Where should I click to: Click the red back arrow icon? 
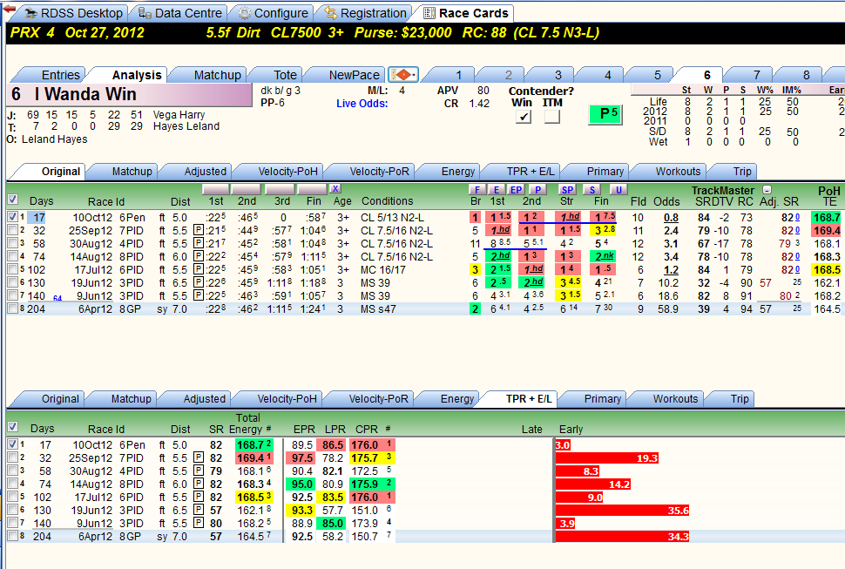[10, 10]
